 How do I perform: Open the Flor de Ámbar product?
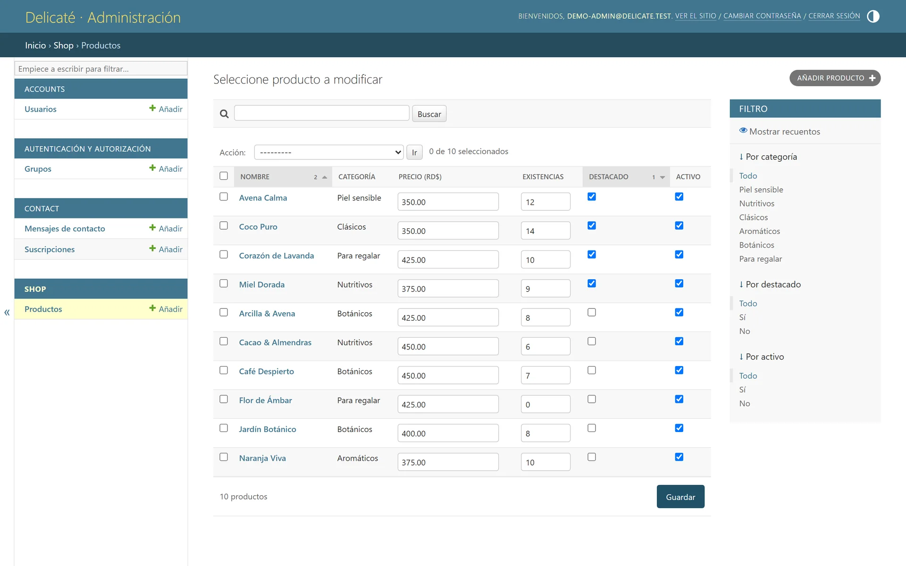pyautogui.click(x=265, y=400)
